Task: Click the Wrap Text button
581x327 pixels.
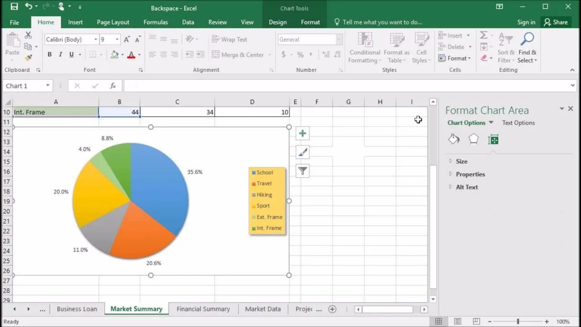Action: pyautogui.click(x=230, y=40)
